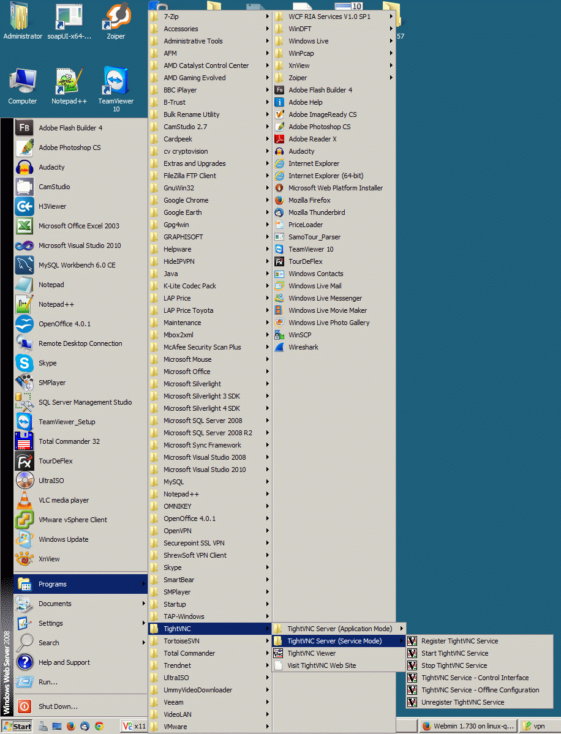The width and height of the screenshot is (561, 734).
Task: Open the McAfee Security Scan Plus folder
Action: click(x=210, y=347)
